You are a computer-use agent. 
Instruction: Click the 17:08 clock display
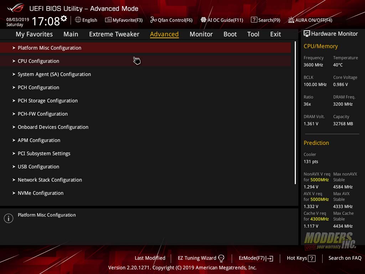tap(46, 21)
